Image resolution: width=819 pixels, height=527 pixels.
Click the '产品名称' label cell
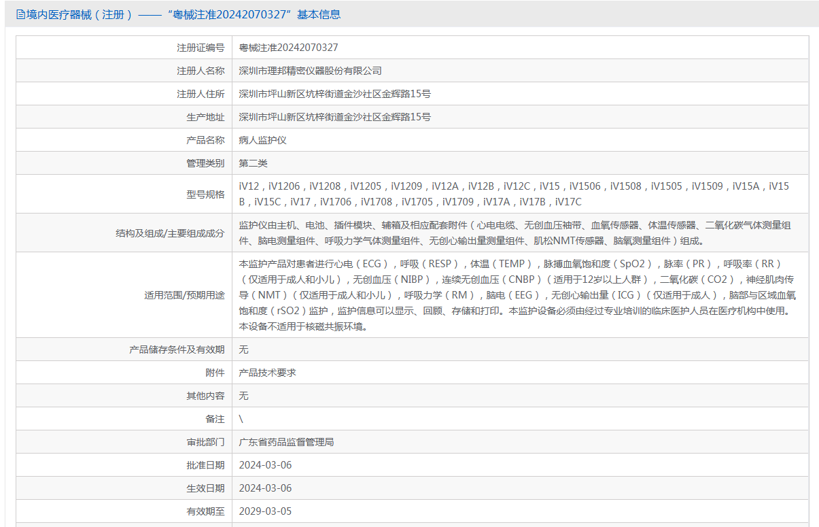(124, 140)
